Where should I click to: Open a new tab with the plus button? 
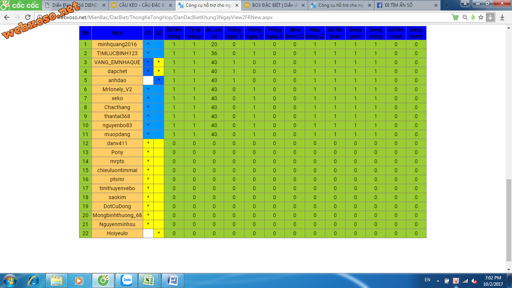[446, 5]
